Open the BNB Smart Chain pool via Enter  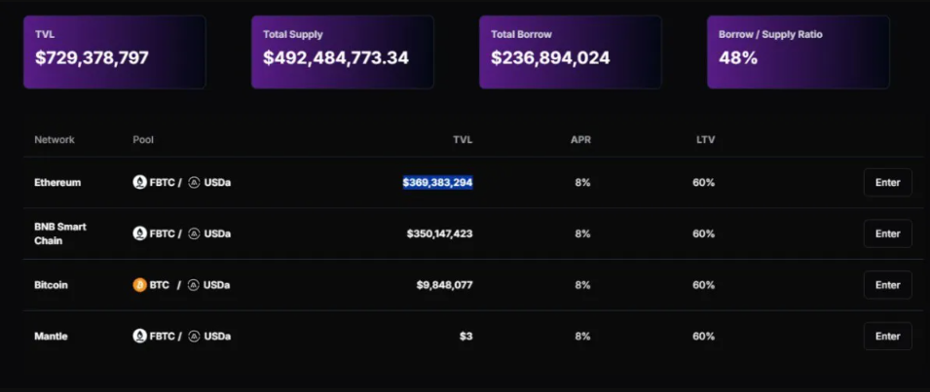point(887,233)
